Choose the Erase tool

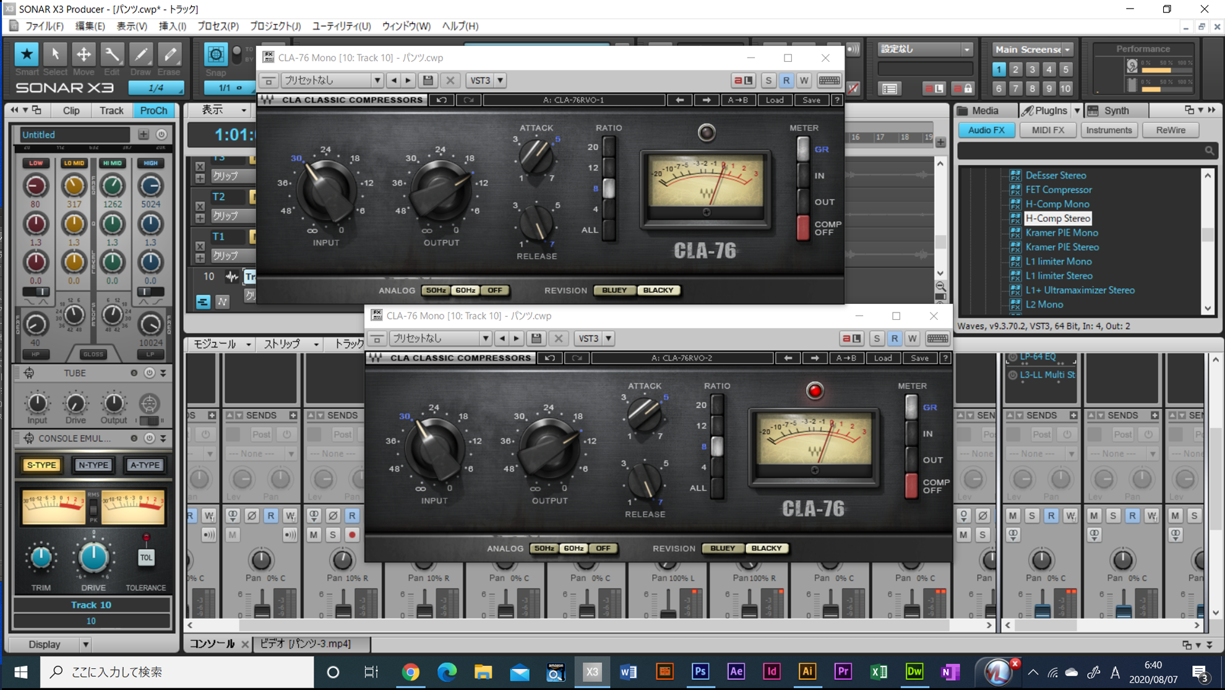(169, 54)
